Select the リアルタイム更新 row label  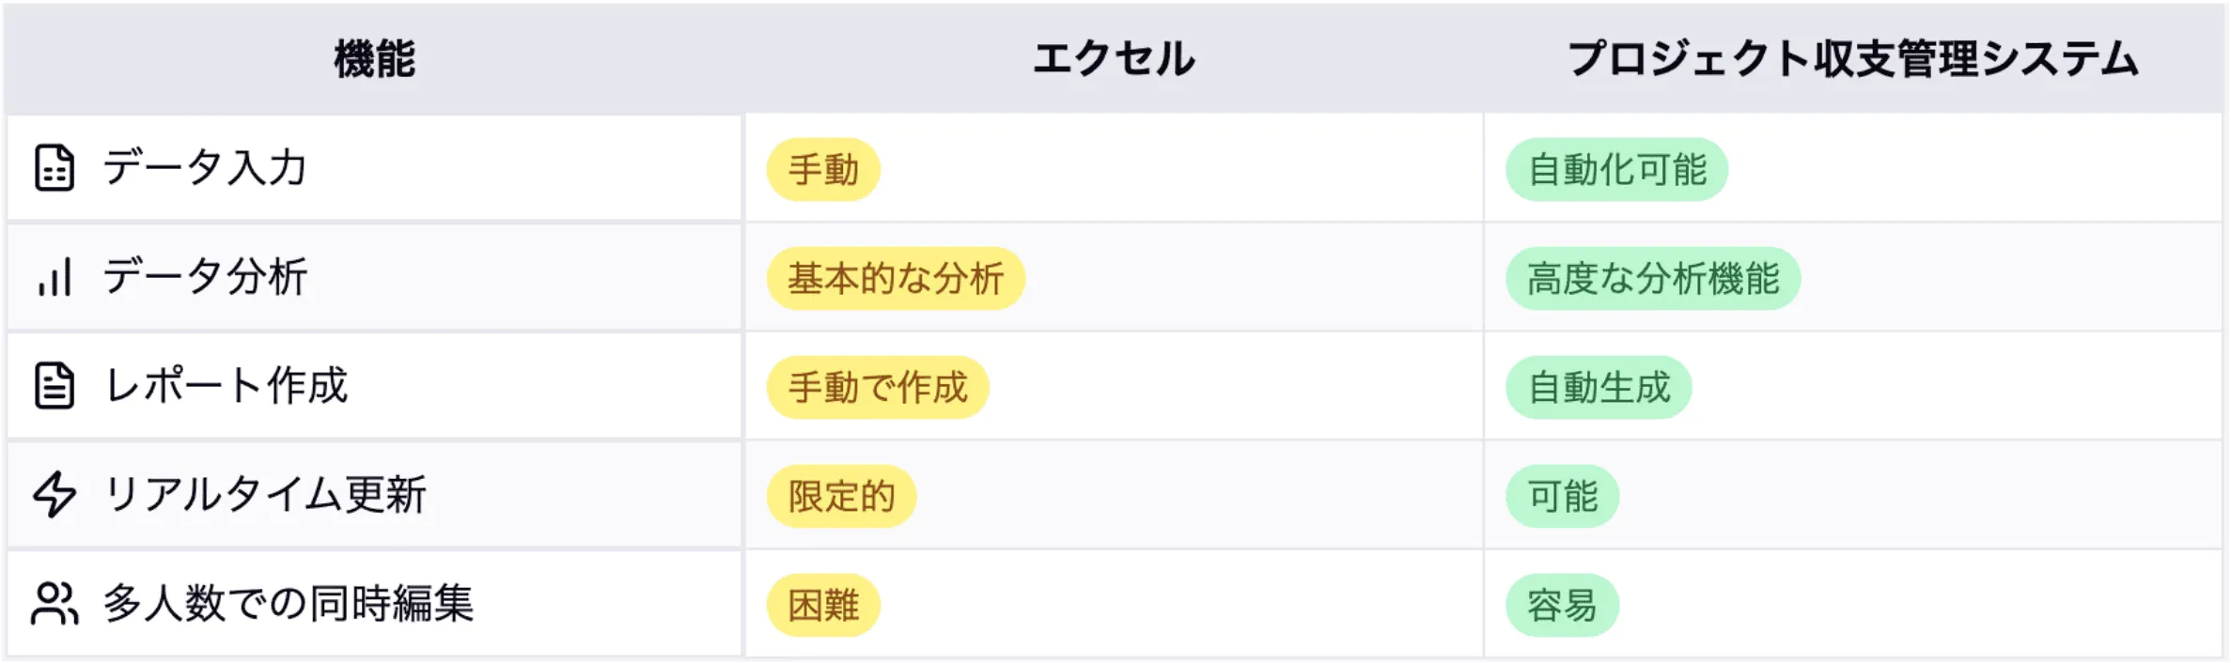point(265,495)
